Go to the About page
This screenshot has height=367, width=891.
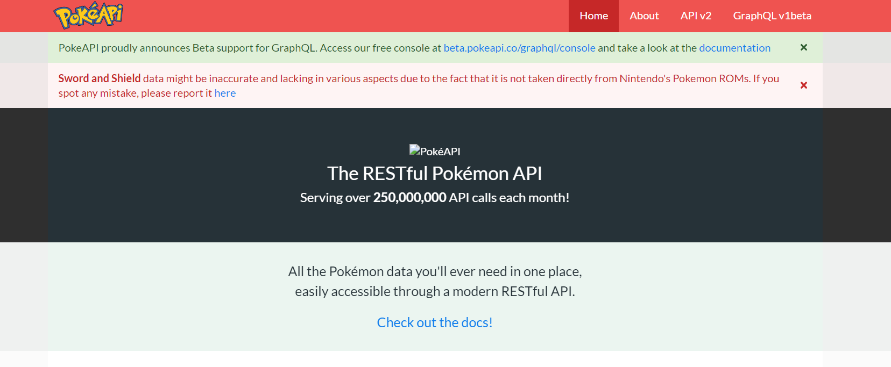644,16
